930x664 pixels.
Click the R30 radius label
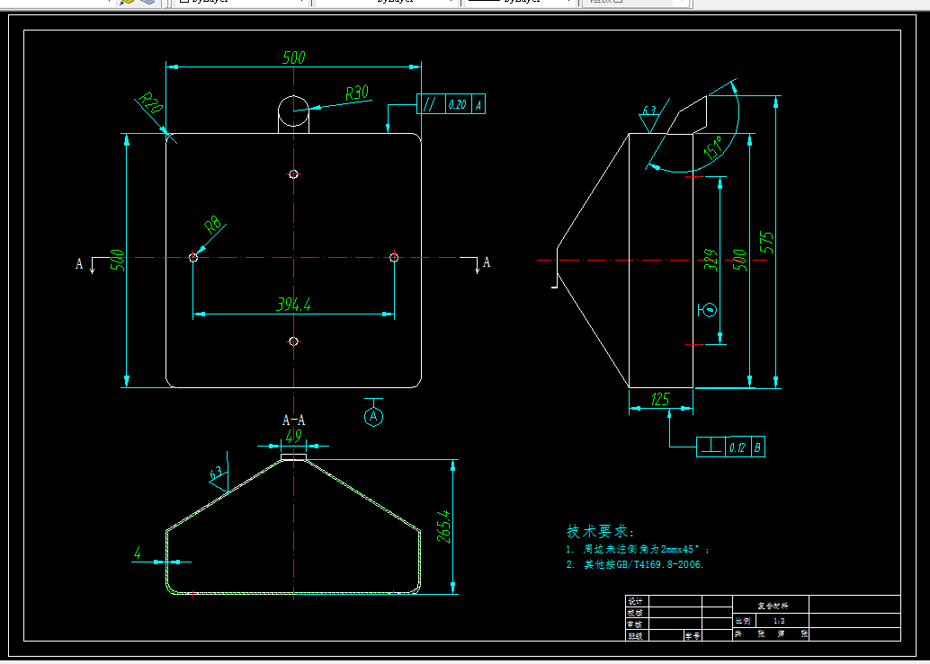pyautogui.click(x=357, y=93)
